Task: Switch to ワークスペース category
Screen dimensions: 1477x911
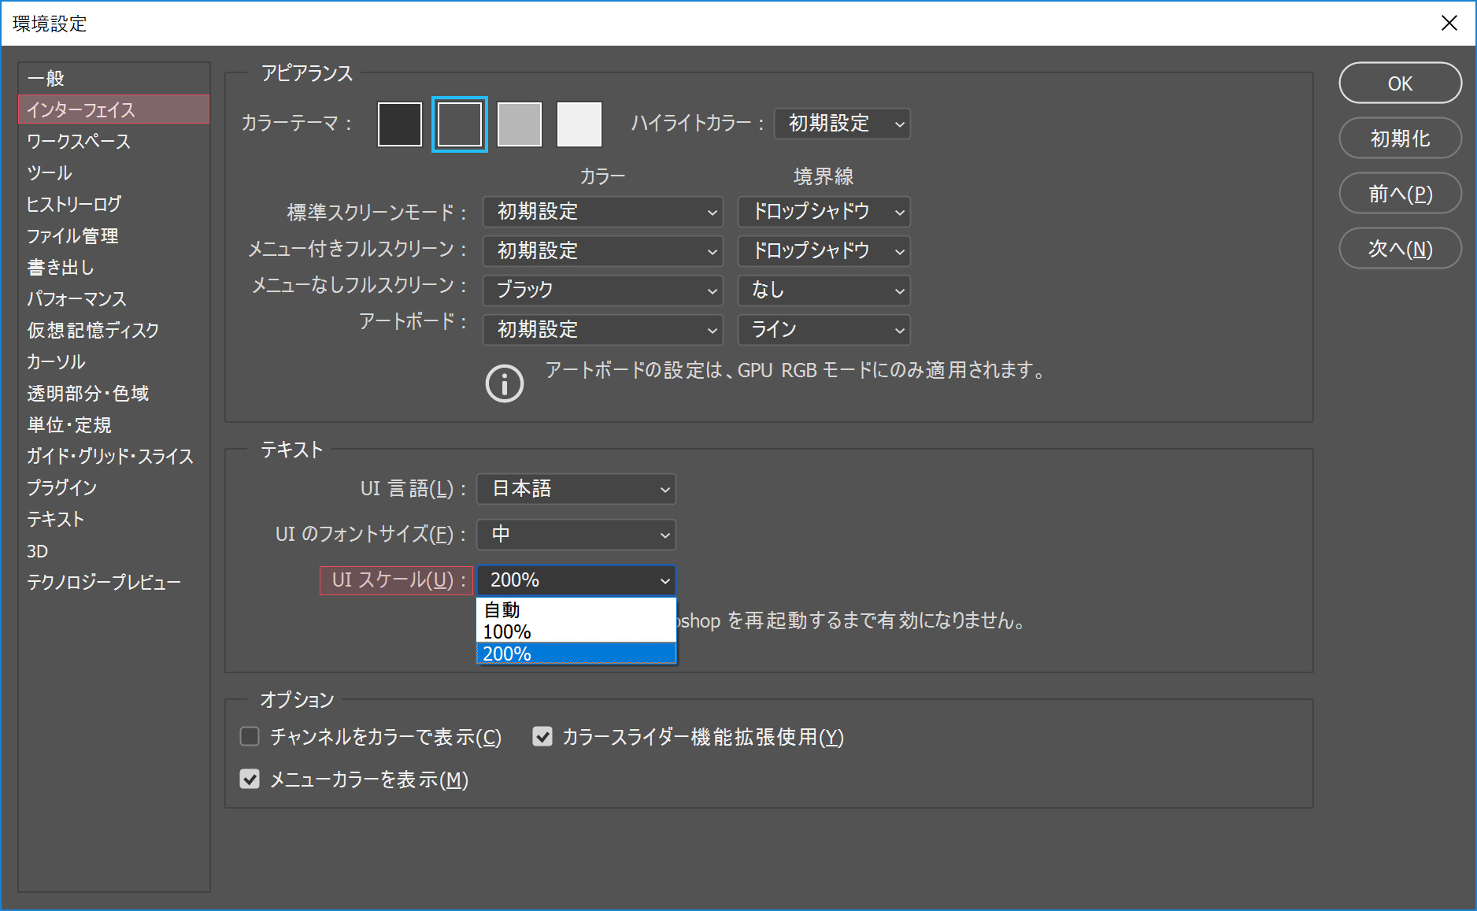Action: pyautogui.click(x=79, y=142)
